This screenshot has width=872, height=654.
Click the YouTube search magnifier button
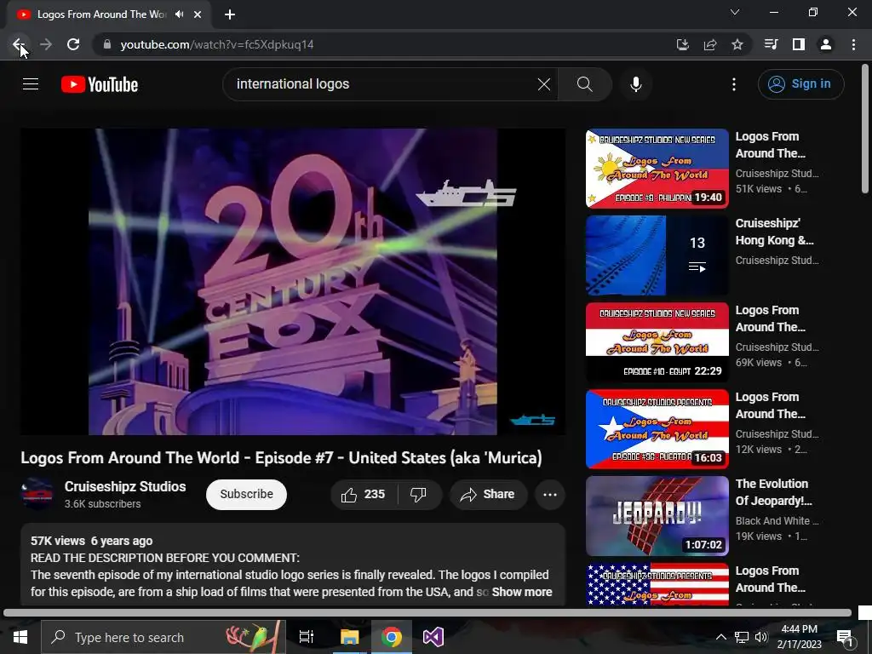(x=584, y=84)
